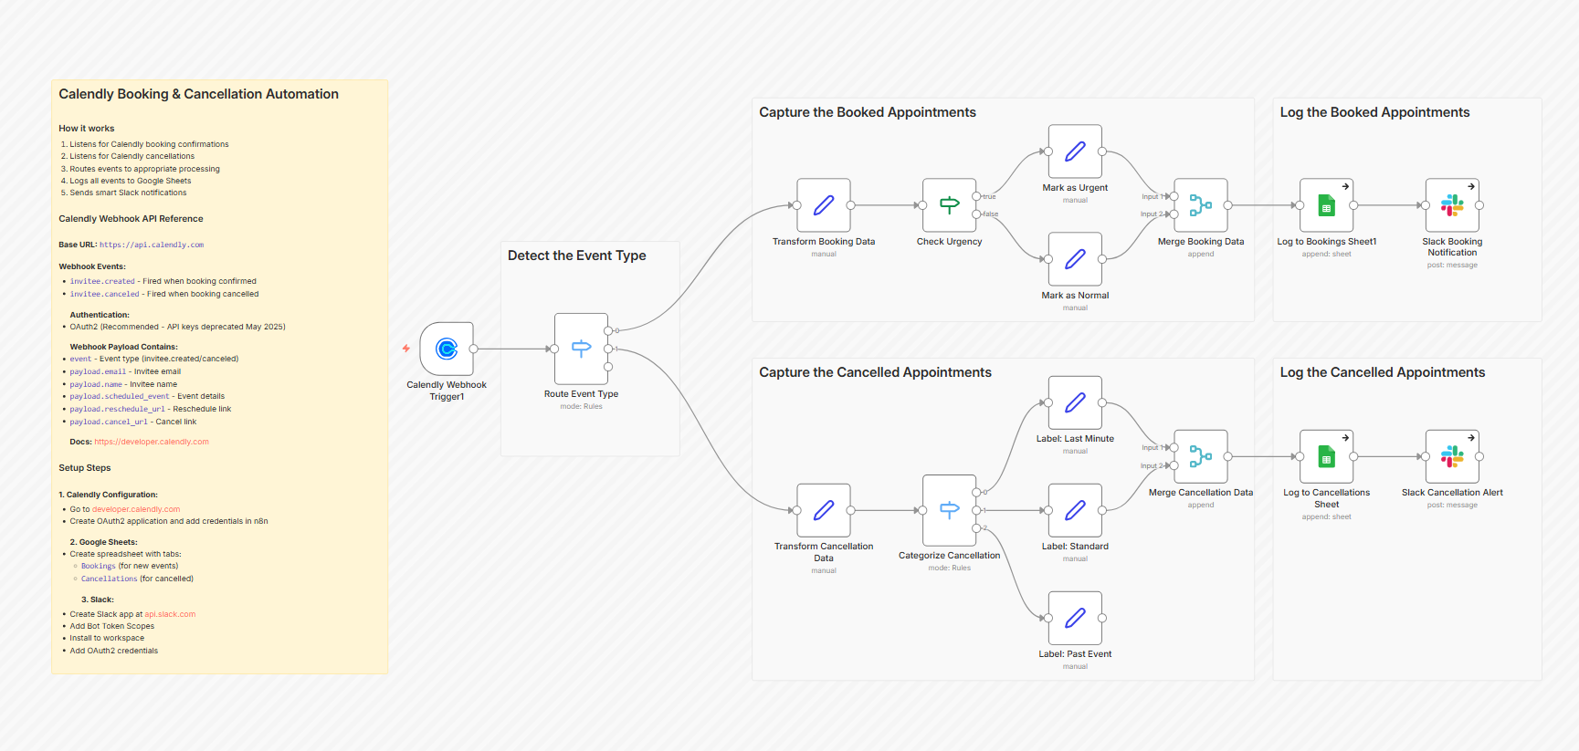The height and width of the screenshot is (751, 1579).
Task: Click the Setup Steps heading
Action: coord(85,468)
